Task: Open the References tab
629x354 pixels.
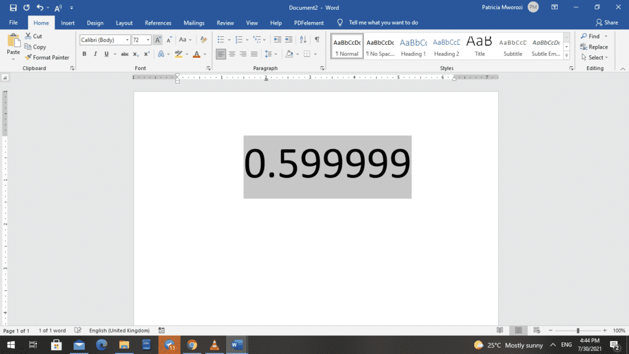Action: pos(158,23)
